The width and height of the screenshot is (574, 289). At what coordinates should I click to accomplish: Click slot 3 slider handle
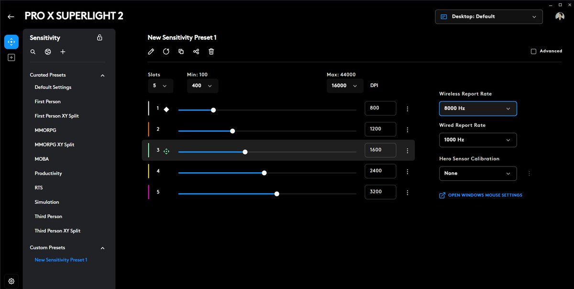[245, 152]
